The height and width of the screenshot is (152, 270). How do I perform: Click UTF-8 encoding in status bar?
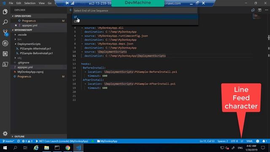tap(234, 141)
